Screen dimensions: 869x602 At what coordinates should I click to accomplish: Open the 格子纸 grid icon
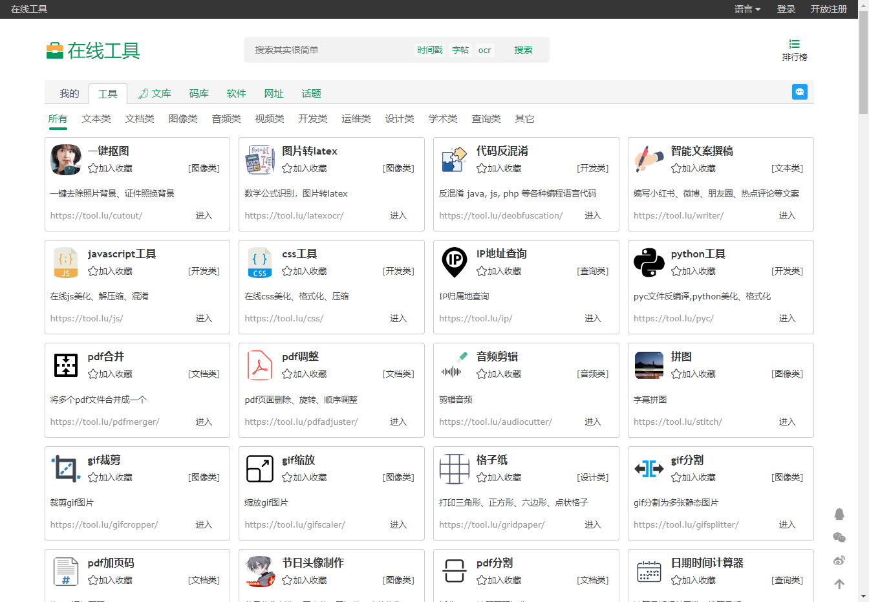(x=455, y=469)
